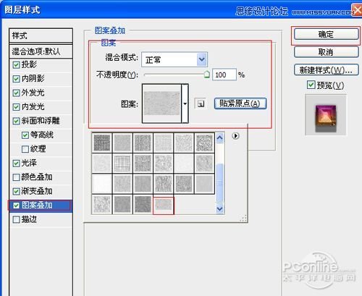
Task: Toggle the 预览 checkbox
Action: tap(311, 85)
